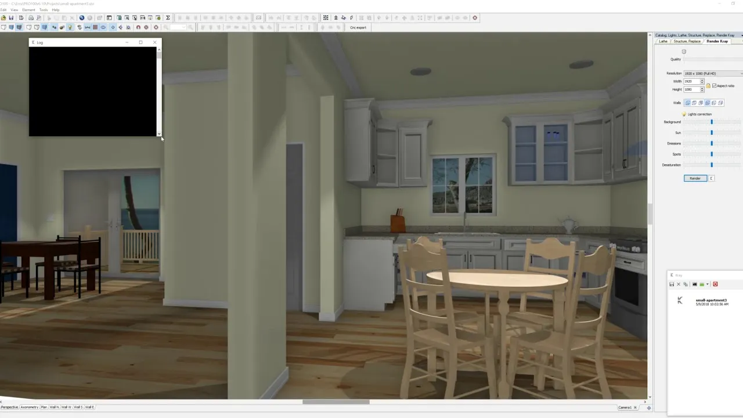Open the green layer dropdown arrow in Kray
Viewport: 743px width, 418px height.
[707, 284]
